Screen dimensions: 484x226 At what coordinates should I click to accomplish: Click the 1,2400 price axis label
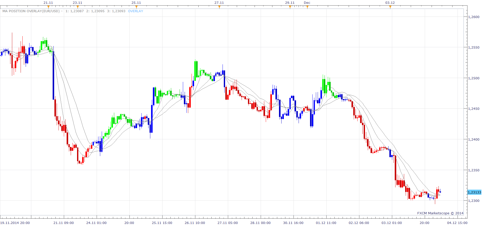474,140
